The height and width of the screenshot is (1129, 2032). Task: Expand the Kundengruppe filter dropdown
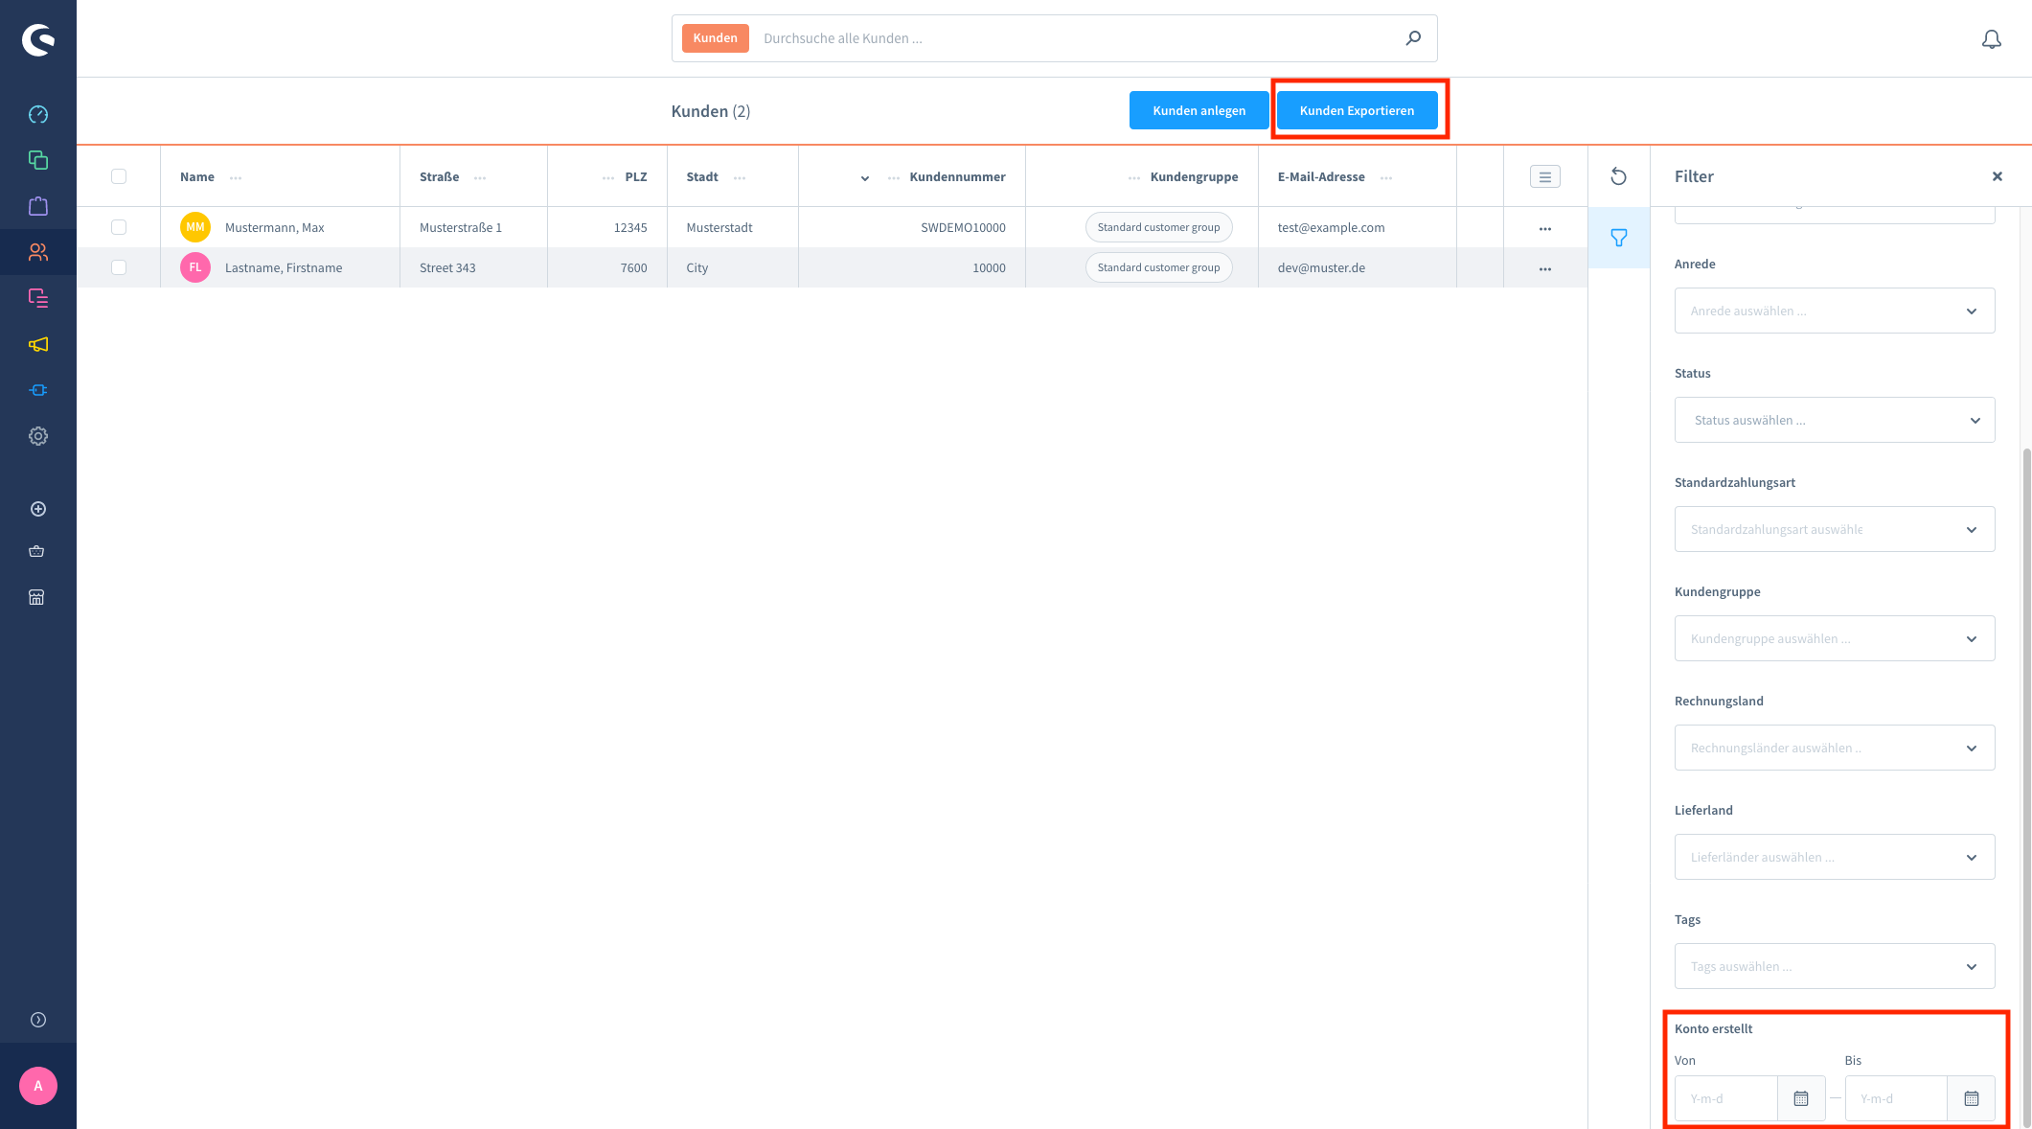pos(1834,638)
